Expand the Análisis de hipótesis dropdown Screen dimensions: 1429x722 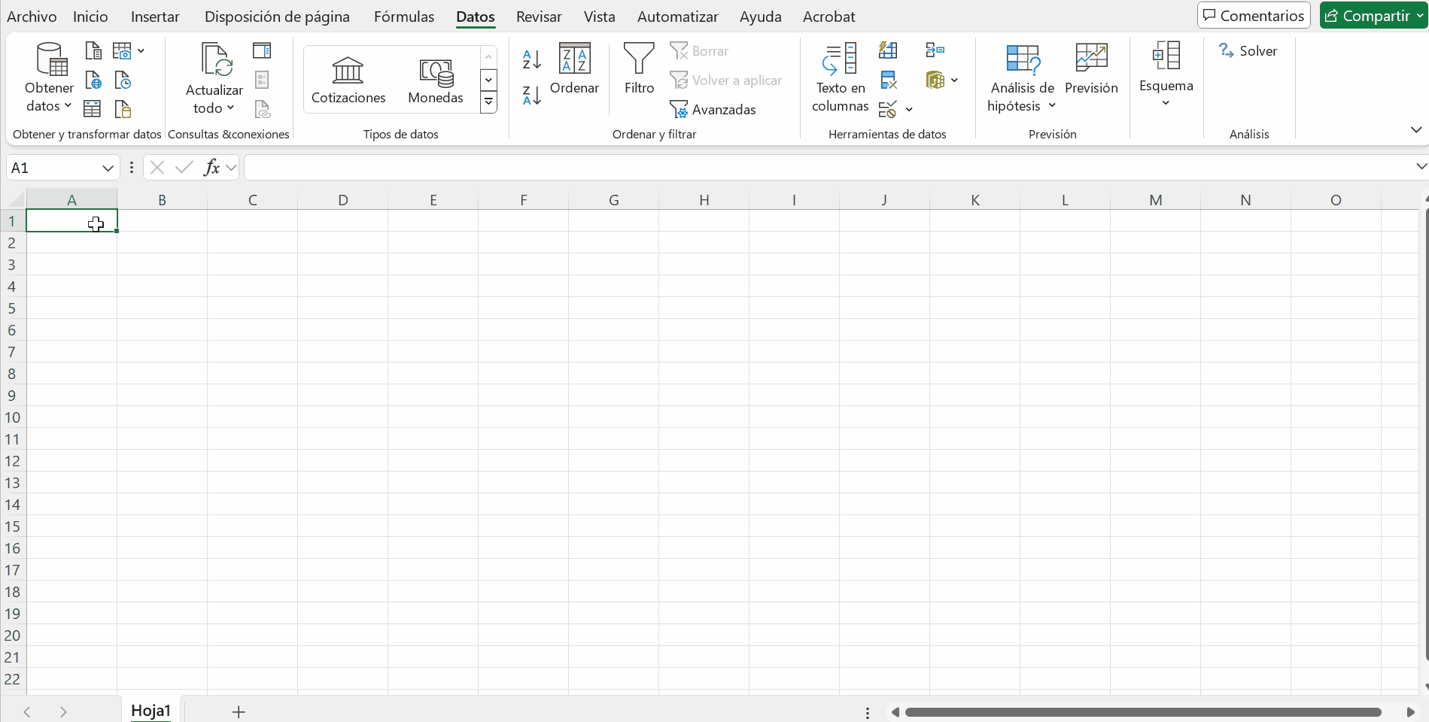click(1022, 97)
